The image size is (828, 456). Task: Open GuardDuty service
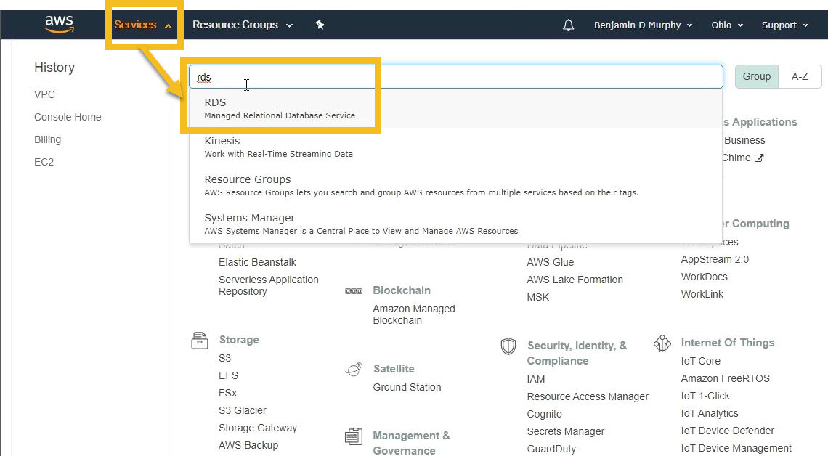(x=551, y=449)
